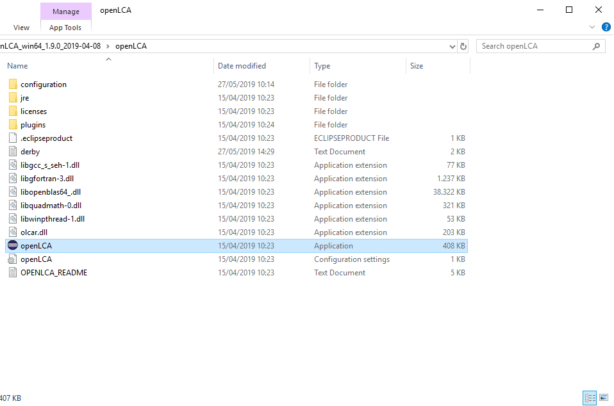The width and height of the screenshot is (614, 406).
Task: Click the olcar.dll file icon
Action: [x=13, y=232]
